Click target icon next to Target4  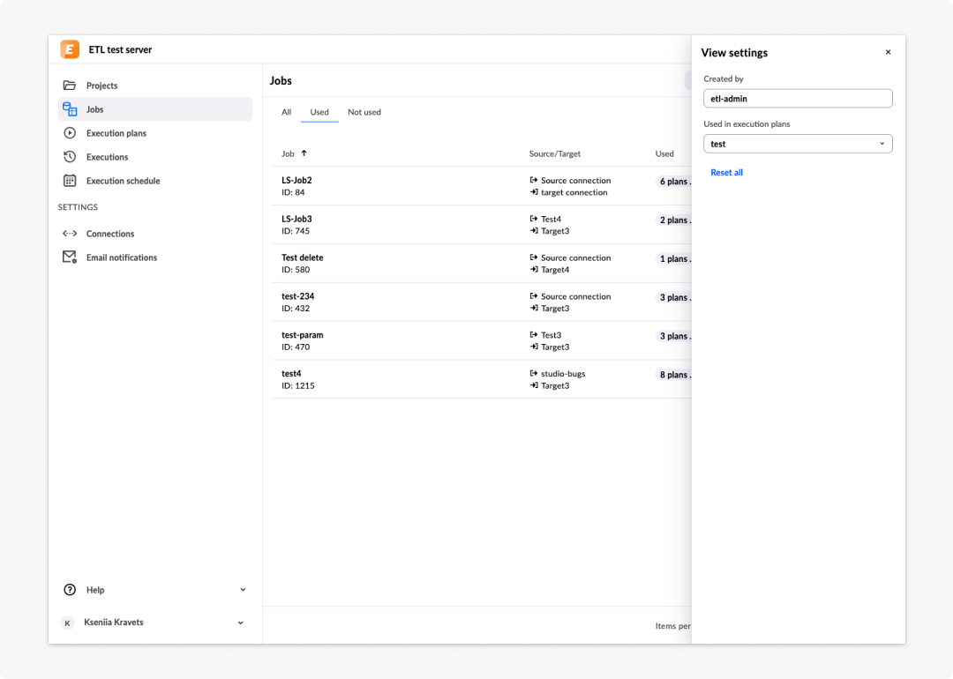(534, 269)
